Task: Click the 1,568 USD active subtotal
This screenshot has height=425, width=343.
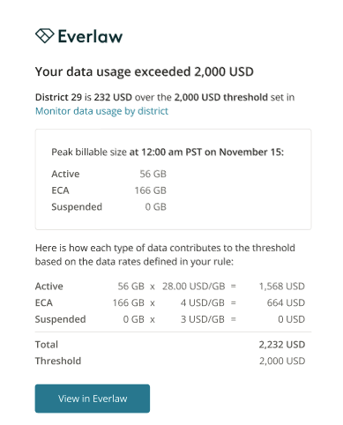Action: [282, 287]
